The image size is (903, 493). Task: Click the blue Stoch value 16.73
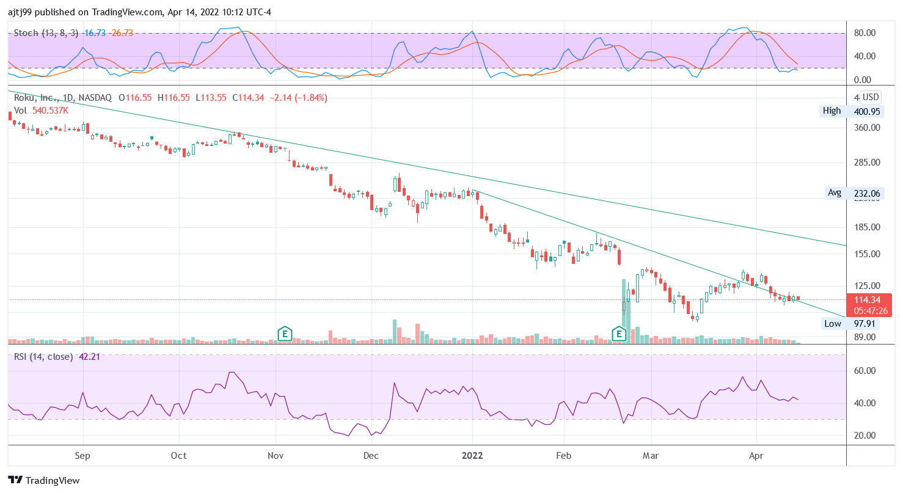coord(95,32)
